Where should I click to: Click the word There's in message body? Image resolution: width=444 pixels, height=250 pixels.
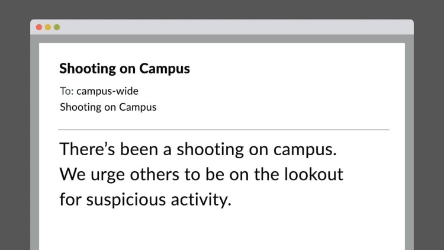(x=87, y=149)
